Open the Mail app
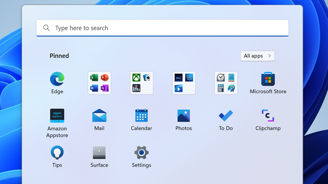Screen dimensions: 328x184 (x=99, y=116)
